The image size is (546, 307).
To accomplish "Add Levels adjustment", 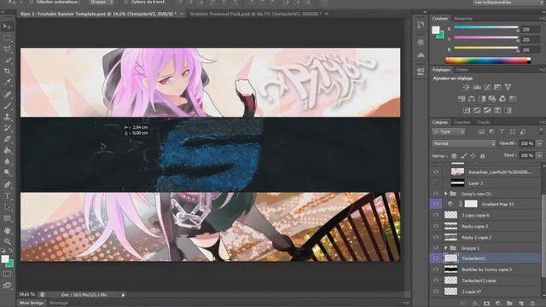I will pyautogui.click(x=477, y=87).
